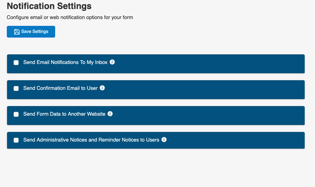The width and height of the screenshot is (315, 187).
Task: Tick Send Form Data to Another Website checkbox
Action: 16,114
